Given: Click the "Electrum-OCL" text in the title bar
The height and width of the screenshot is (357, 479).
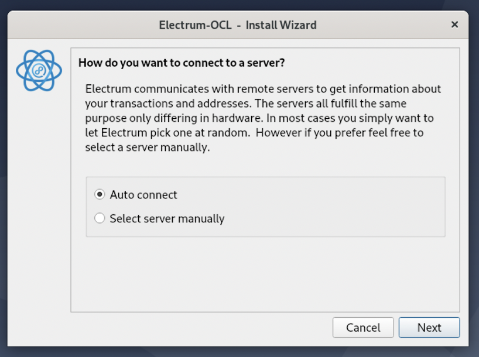Looking at the screenshot, I should (195, 25).
